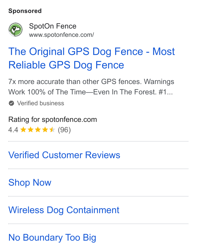Click the Work 100% of The Time text
The height and width of the screenshot is (251, 197).
tap(47, 92)
